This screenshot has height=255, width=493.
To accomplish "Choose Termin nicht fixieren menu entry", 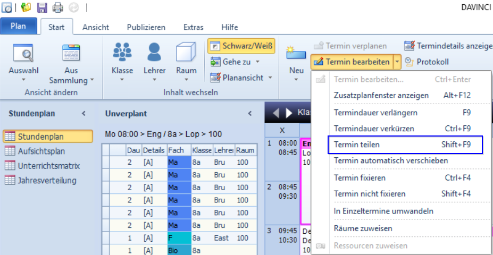I will pyautogui.click(x=402, y=194).
